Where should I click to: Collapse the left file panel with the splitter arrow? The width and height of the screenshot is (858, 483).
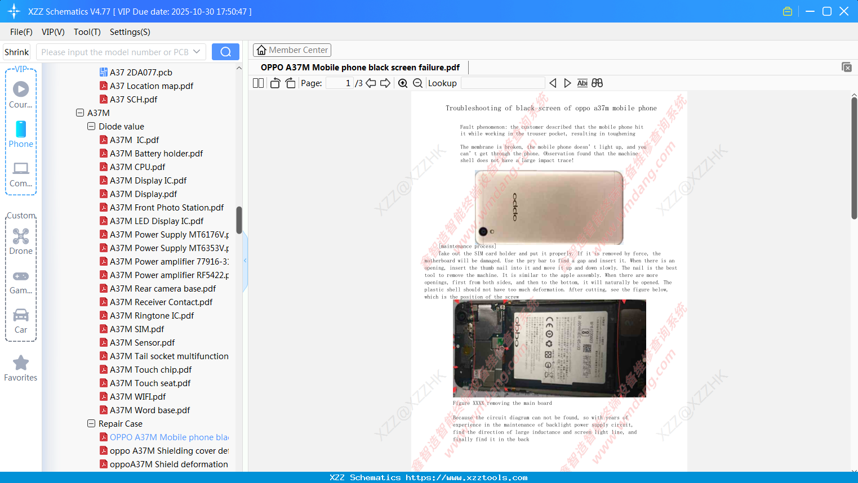pos(245,261)
